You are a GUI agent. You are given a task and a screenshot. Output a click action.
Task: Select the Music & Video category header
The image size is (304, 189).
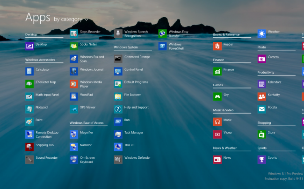pos(224,110)
